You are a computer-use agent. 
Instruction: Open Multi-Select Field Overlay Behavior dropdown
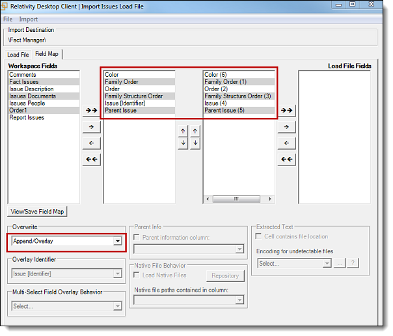coord(117,305)
